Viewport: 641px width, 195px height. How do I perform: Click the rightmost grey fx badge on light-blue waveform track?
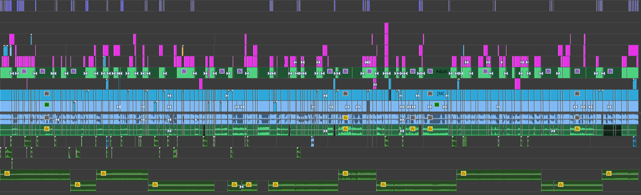[x=577, y=117]
